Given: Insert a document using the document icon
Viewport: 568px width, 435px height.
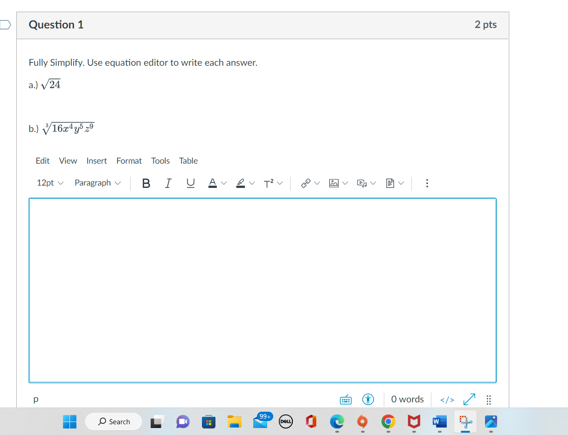Looking at the screenshot, I should point(390,183).
